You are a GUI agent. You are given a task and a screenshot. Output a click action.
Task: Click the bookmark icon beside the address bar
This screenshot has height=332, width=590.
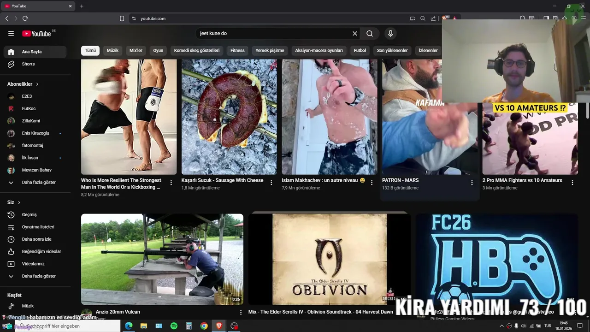point(122,18)
